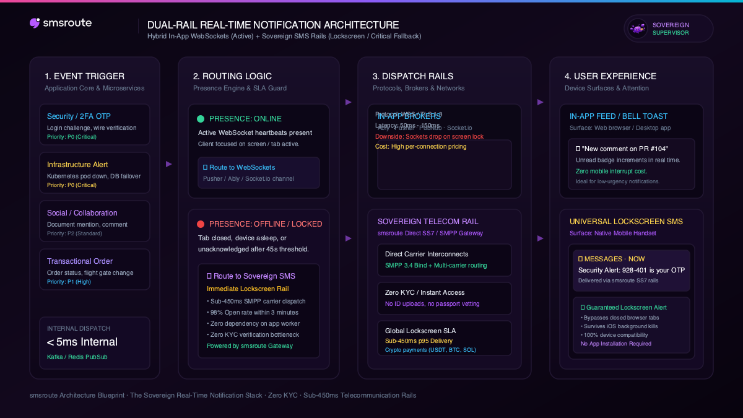Click the smsroute wordmark in the header
This screenshot has width=743, height=418.
point(67,23)
